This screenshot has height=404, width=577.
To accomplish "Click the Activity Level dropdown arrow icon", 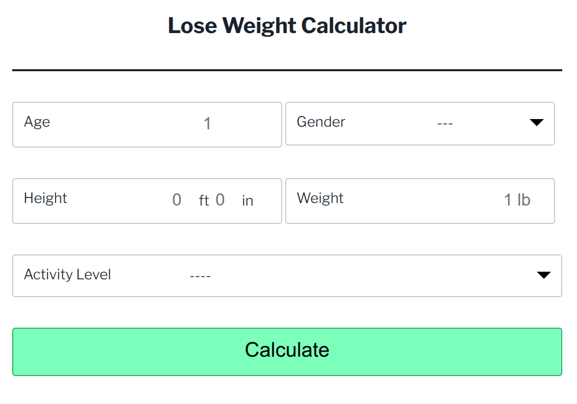I will click(x=544, y=275).
